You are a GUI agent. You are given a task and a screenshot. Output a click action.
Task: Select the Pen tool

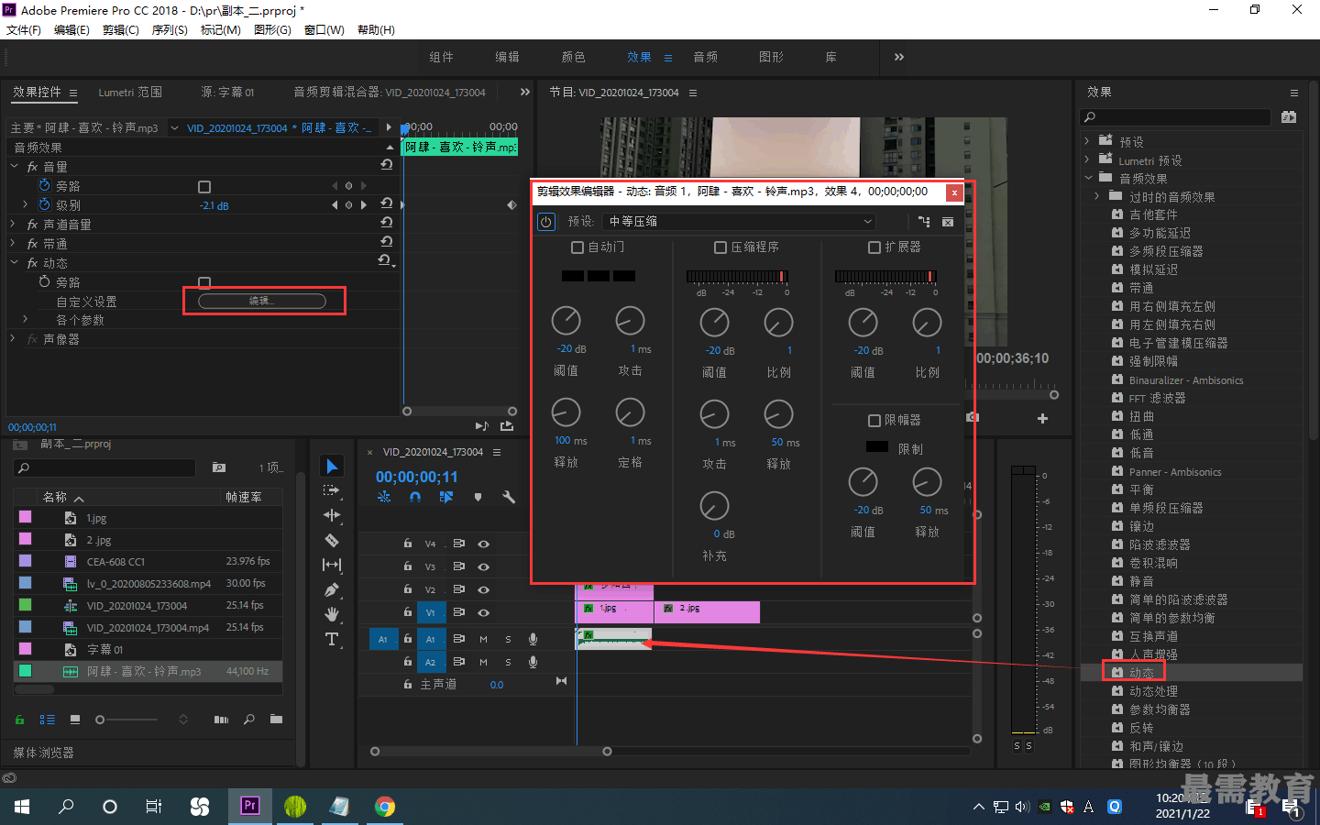(x=332, y=589)
